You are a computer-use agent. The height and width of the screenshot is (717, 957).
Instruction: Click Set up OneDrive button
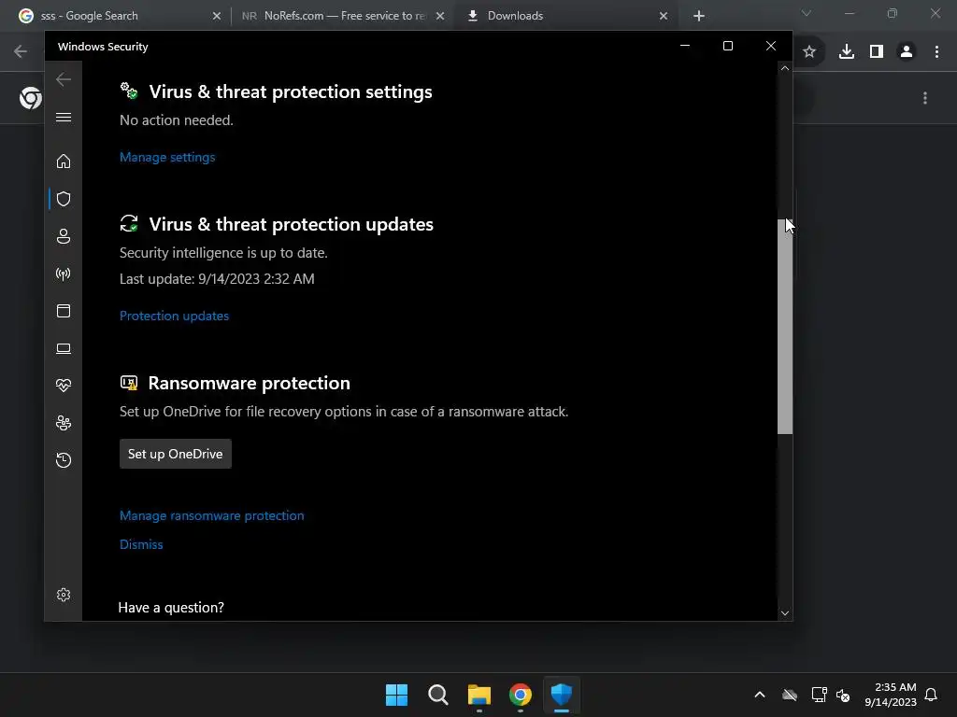click(175, 454)
